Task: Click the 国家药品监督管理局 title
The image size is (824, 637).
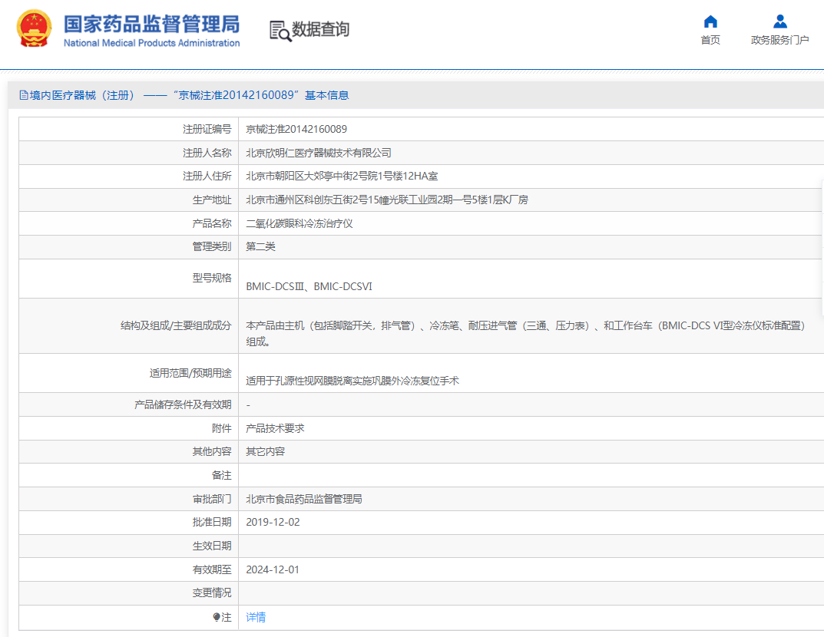Action: [152, 24]
